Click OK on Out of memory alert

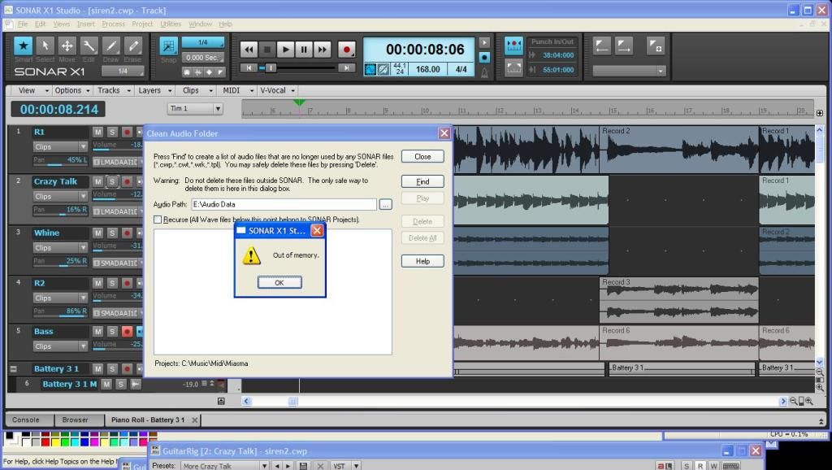click(279, 282)
